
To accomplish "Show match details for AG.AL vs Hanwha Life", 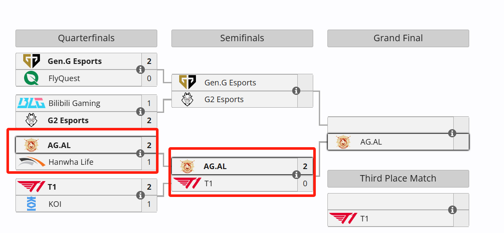I will coord(140,154).
